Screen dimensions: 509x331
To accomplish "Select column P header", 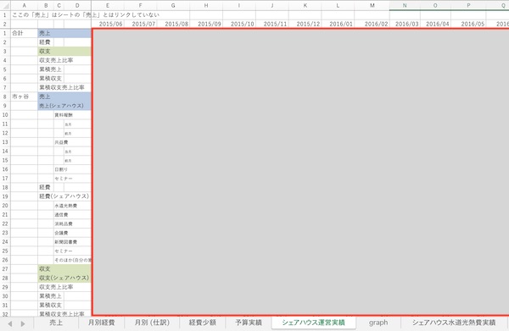I will (x=468, y=6).
